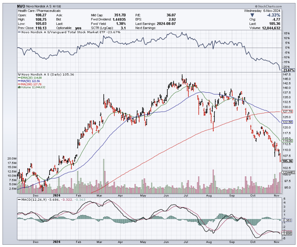Click the 122.56 MA(50) price tag
The image size is (297, 247).
tap(287, 122)
